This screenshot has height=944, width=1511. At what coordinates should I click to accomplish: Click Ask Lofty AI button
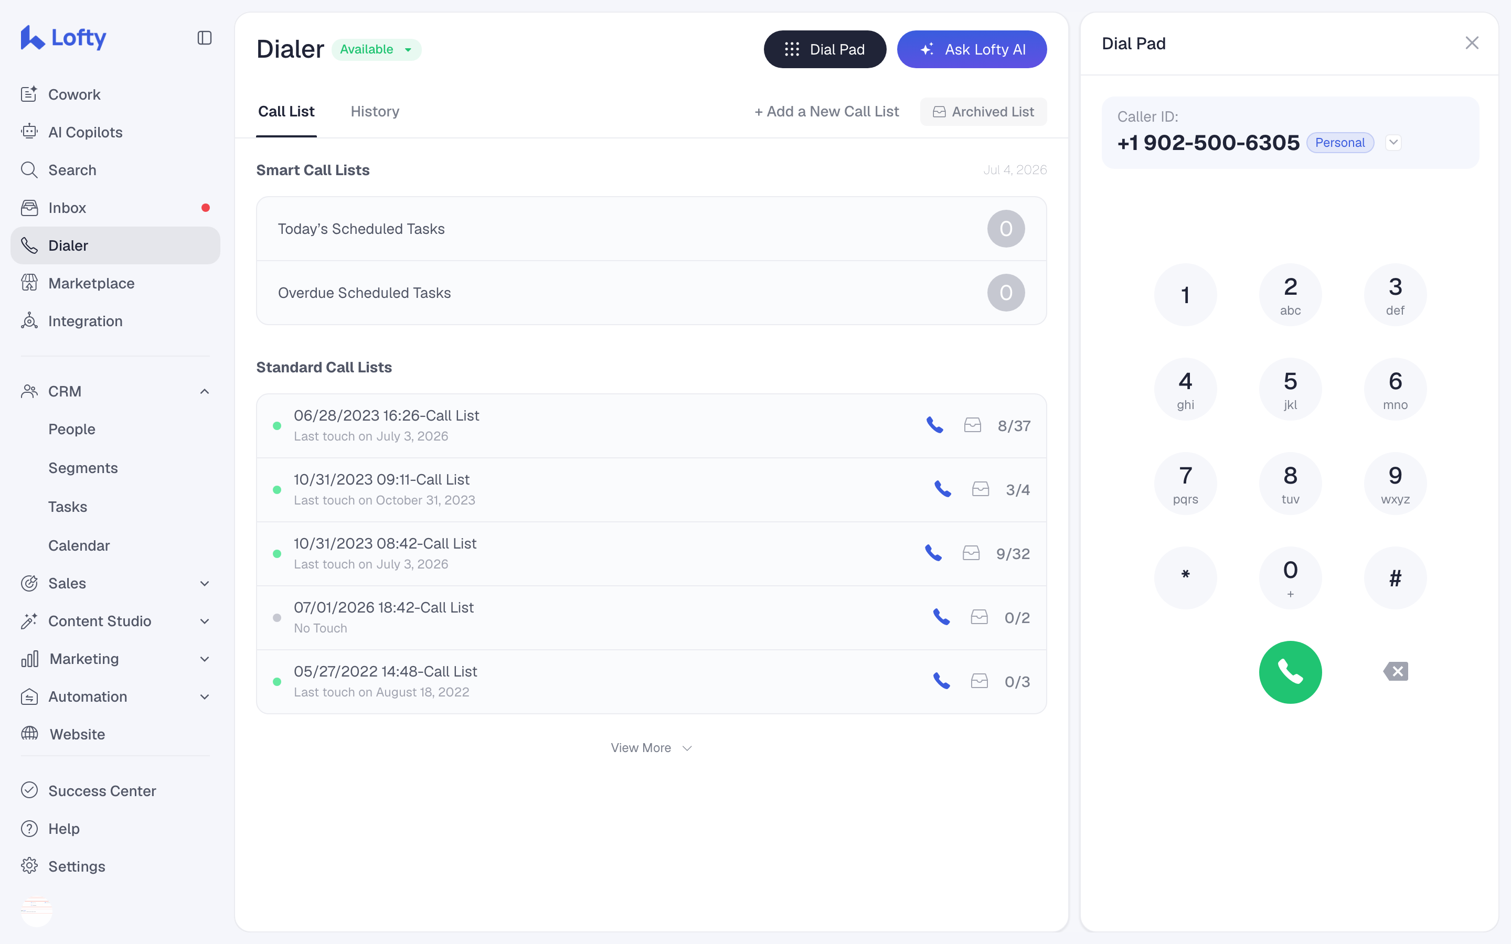(972, 49)
